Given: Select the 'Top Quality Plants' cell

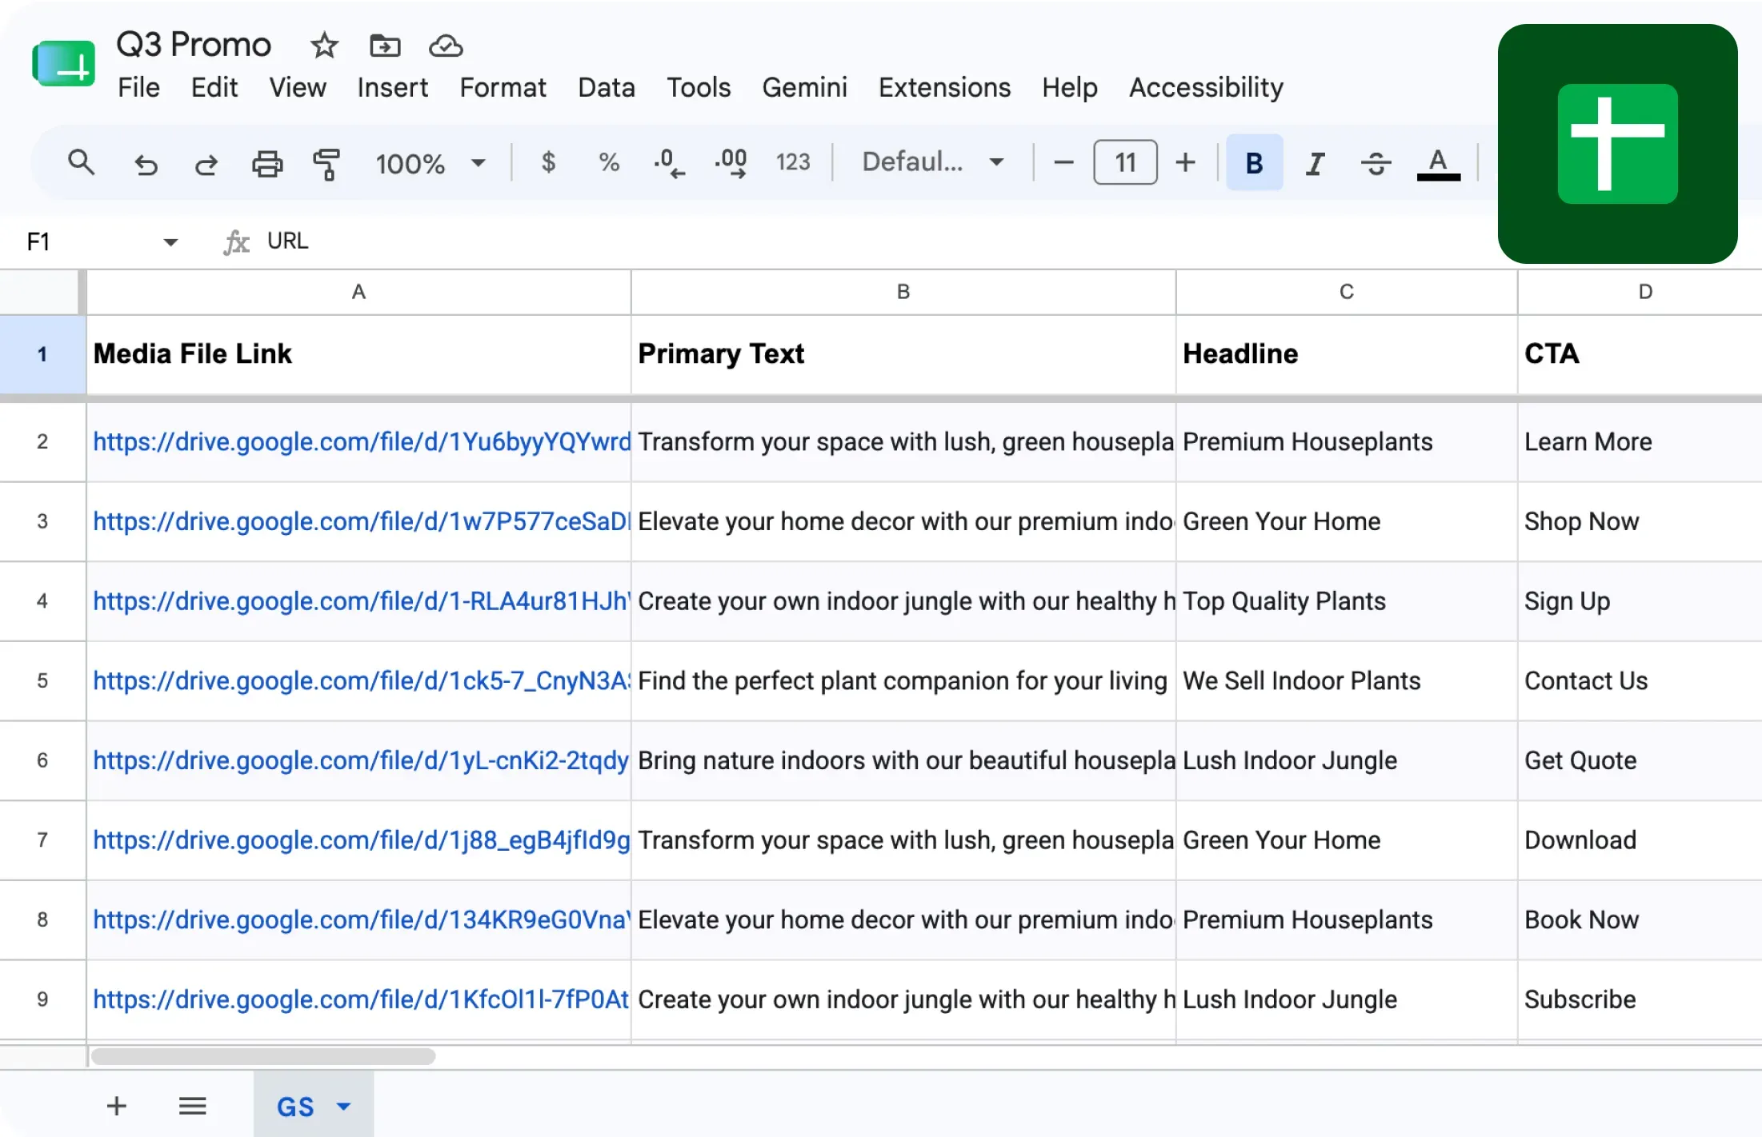Looking at the screenshot, I should click(x=1347, y=600).
